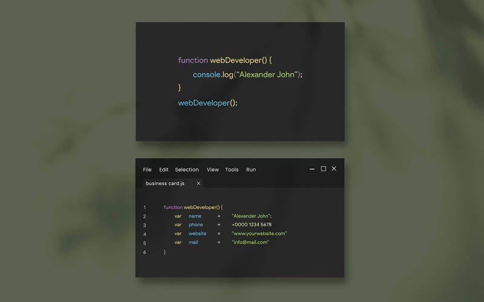Open the Selection menu
Viewport: 484px width, 302px height.
point(187,170)
